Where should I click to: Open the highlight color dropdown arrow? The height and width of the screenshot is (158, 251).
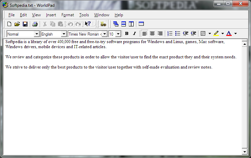point(223,34)
